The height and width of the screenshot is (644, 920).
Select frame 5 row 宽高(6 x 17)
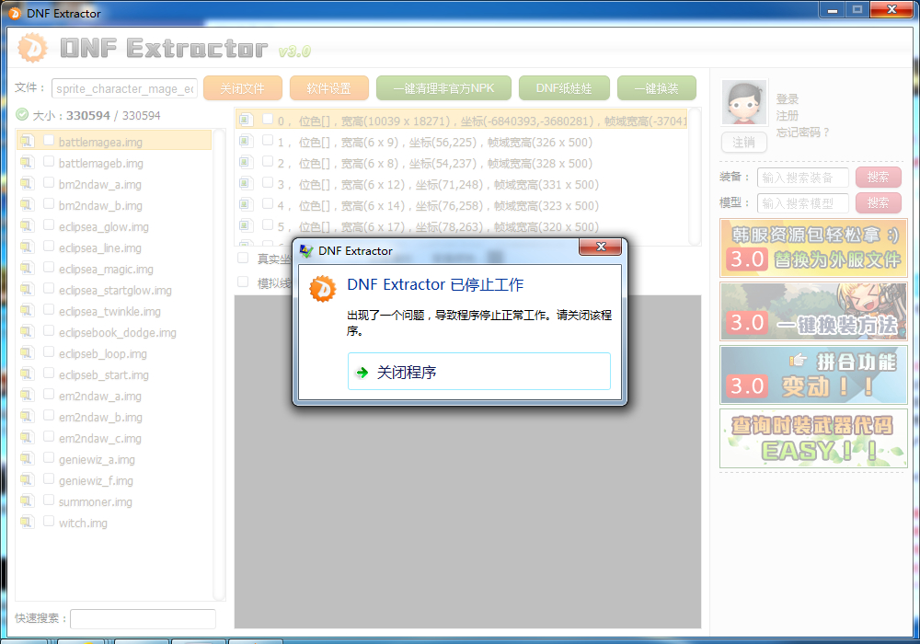click(461, 226)
